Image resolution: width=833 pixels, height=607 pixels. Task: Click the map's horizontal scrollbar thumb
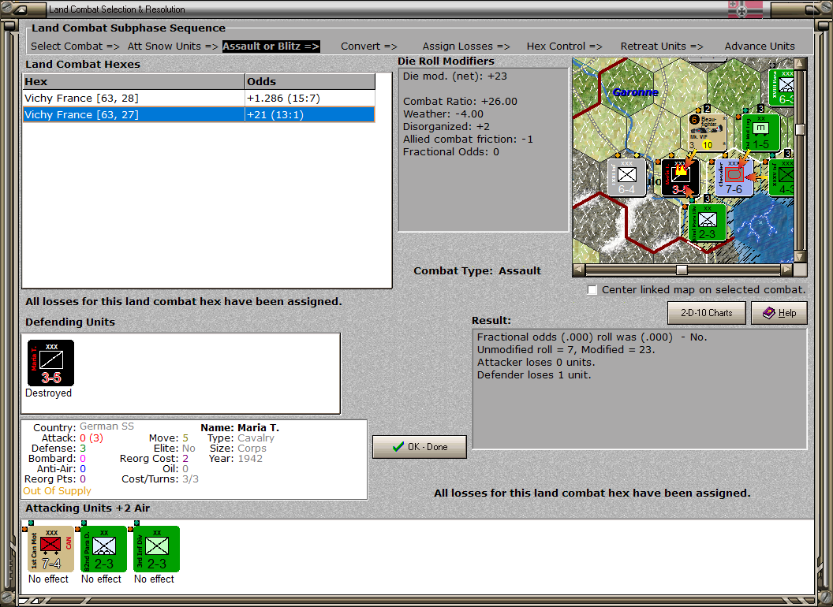coord(682,270)
